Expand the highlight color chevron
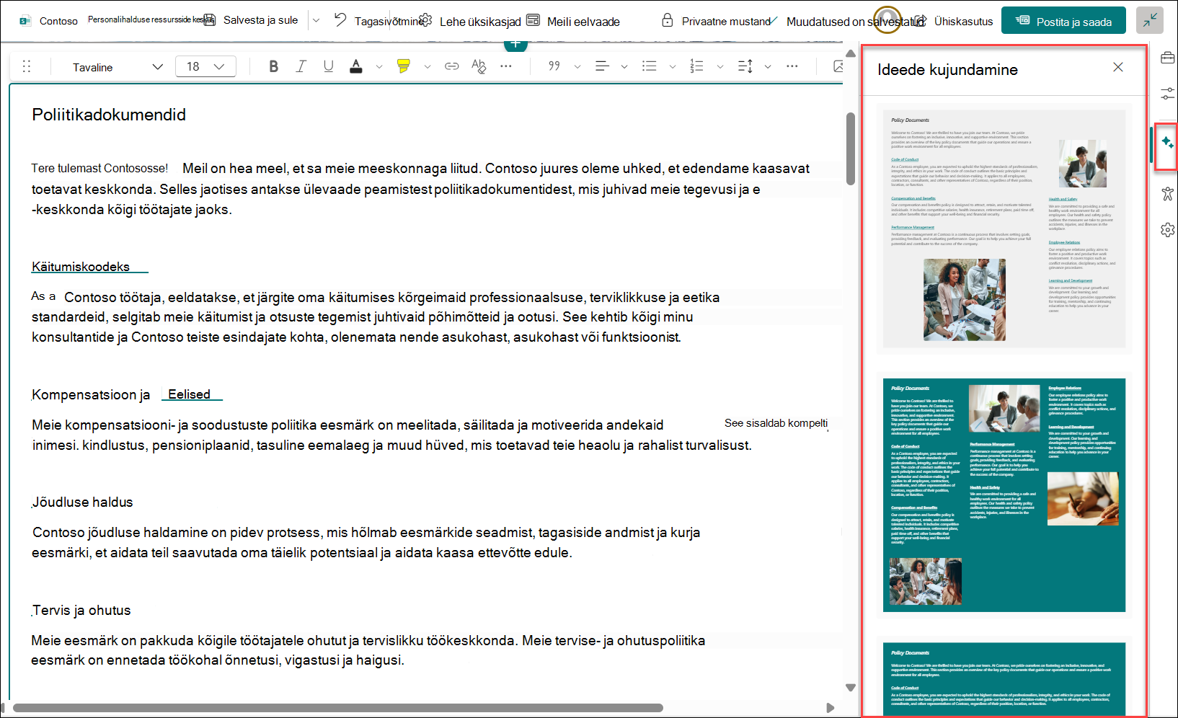This screenshot has height=718, width=1178. pyautogui.click(x=428, y=67)
